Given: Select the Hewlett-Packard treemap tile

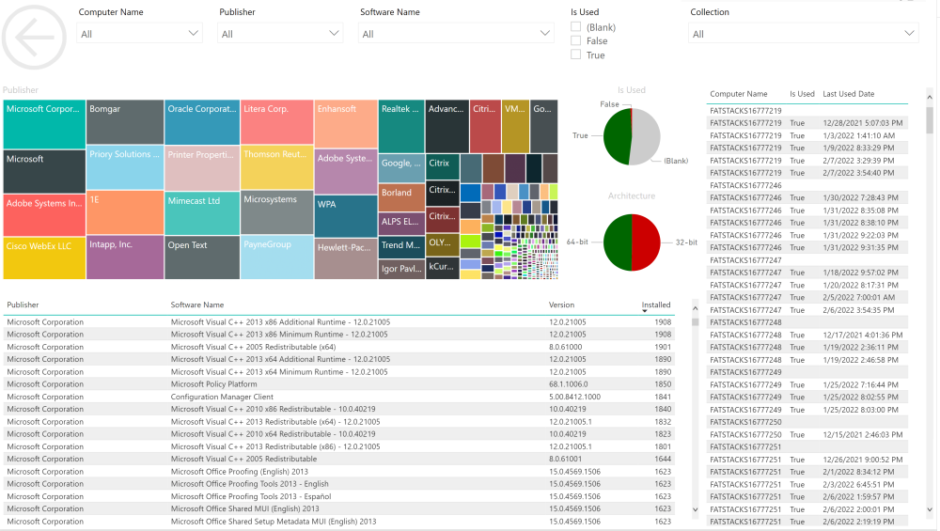Looking at the screenshot, I should coord(346,258).
